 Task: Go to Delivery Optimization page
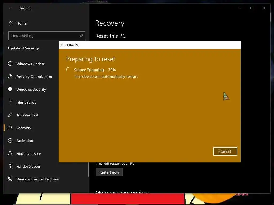pyautogui.click(x=34, y=77)
